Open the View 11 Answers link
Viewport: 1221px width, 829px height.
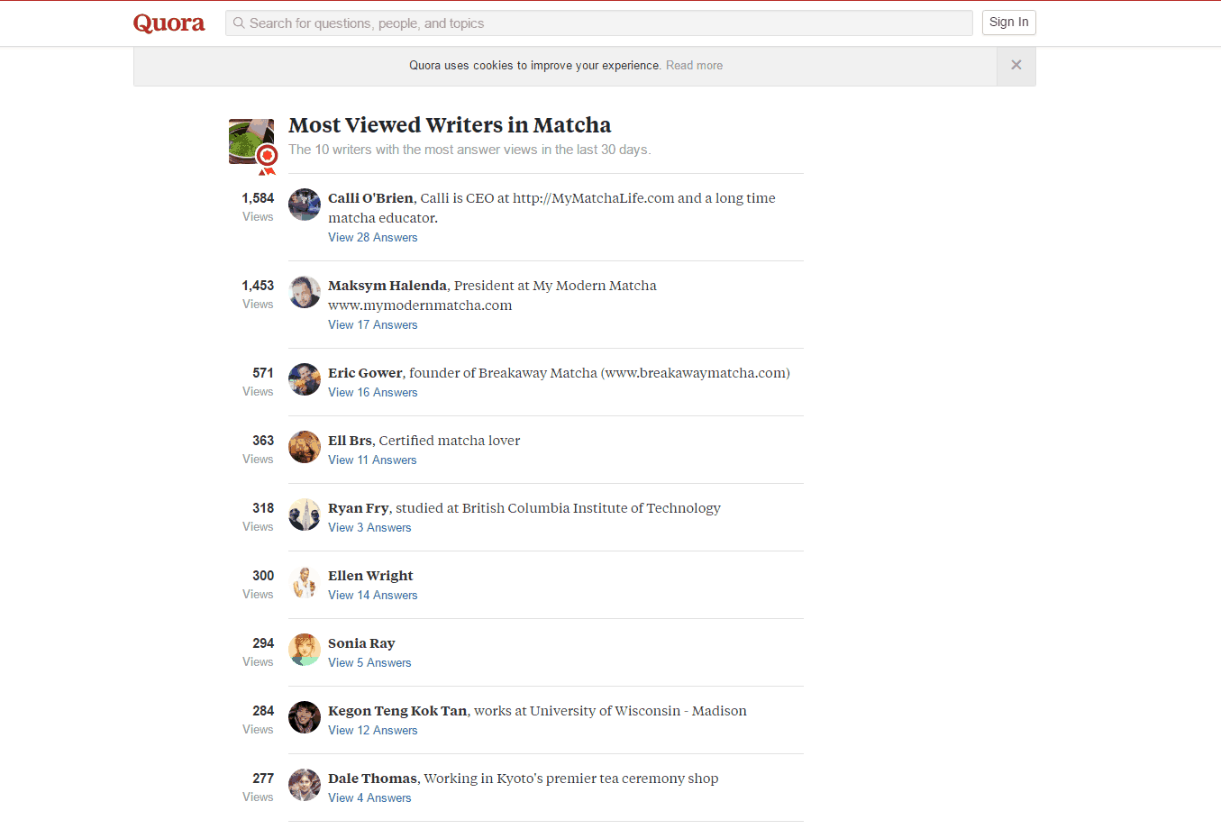[372, 460]
